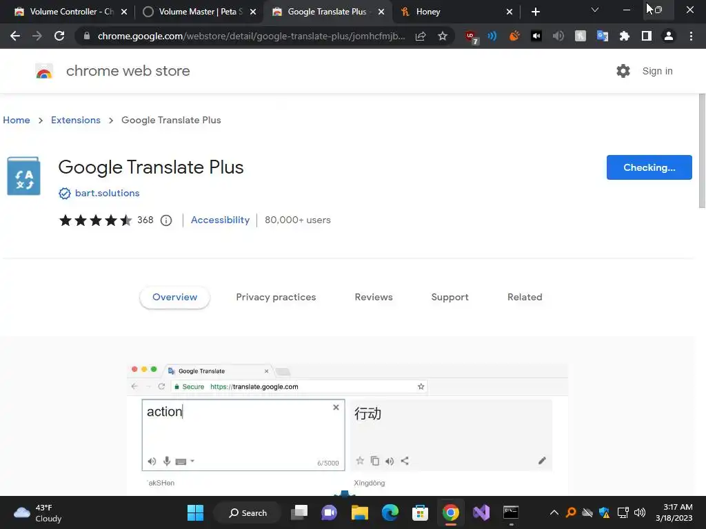Open Visual Studio from the taskbar
The image size is (706, 529).
pos(481,512)
